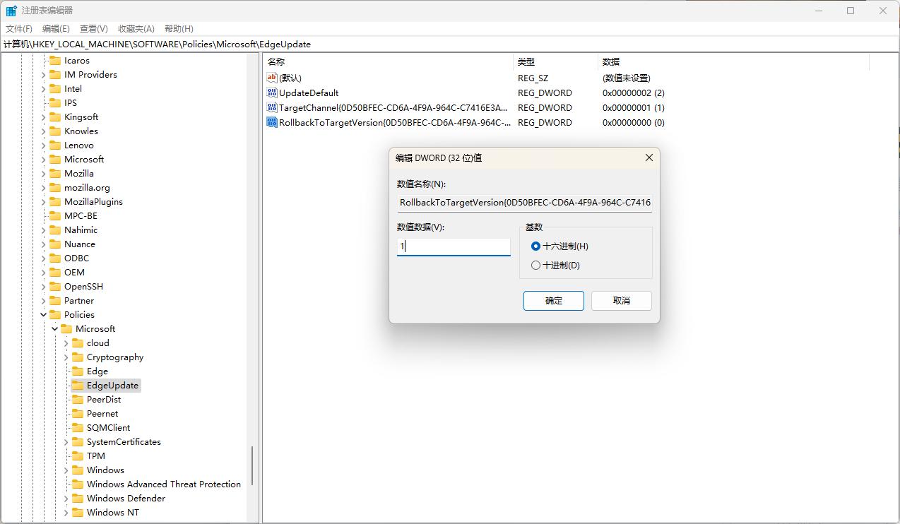900x524 pixels.
Task: Select the EdgeUpdate folder icon
Action: coord(79,385)
